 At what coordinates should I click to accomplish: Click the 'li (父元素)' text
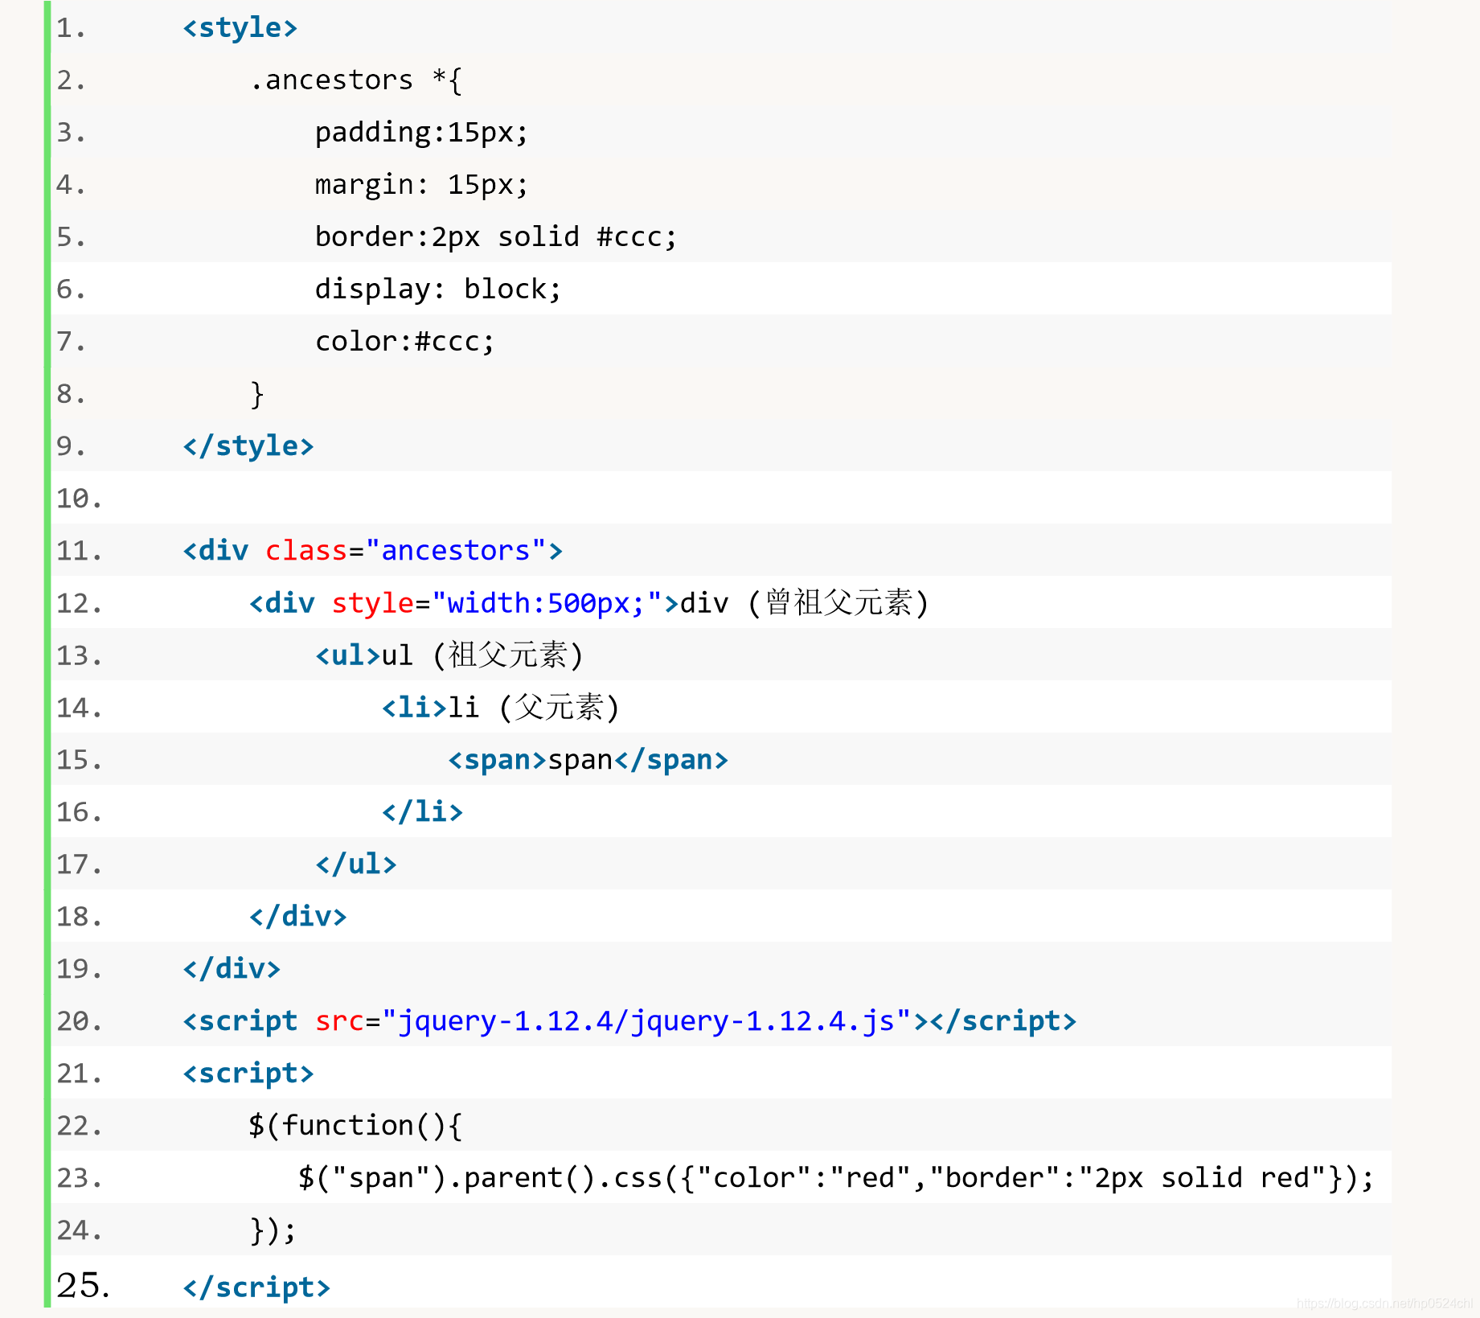534,708
